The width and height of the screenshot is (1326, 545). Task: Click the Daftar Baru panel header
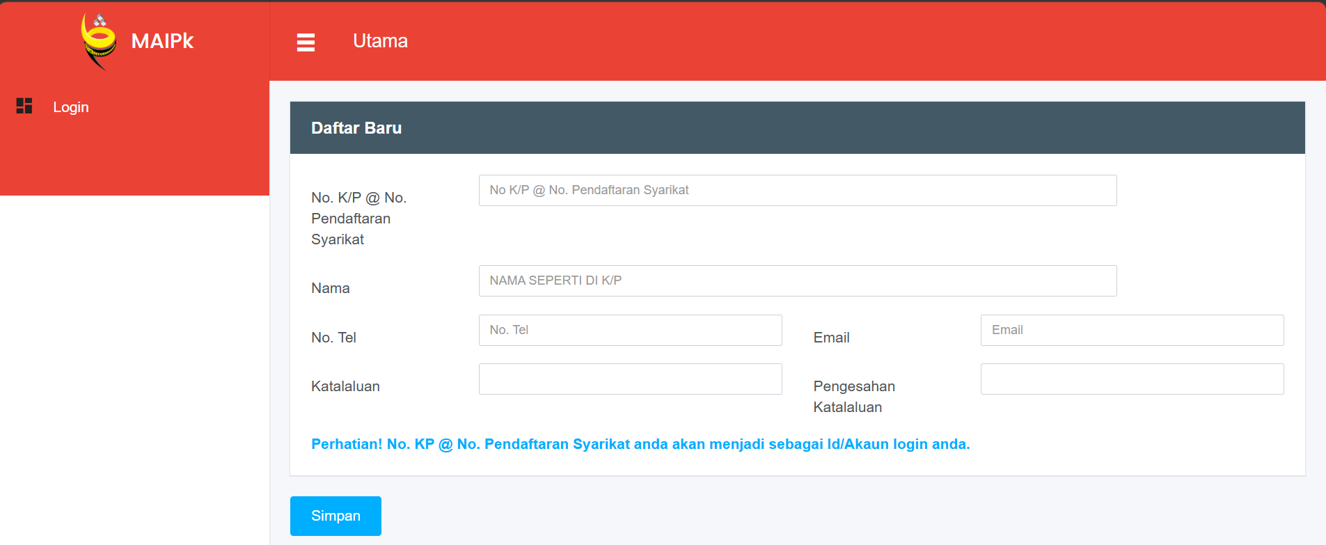point(356,128)
